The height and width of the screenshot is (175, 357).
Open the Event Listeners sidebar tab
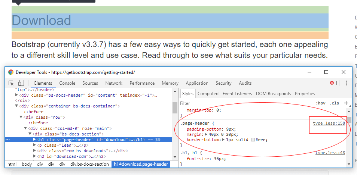[x=237, y=94]
